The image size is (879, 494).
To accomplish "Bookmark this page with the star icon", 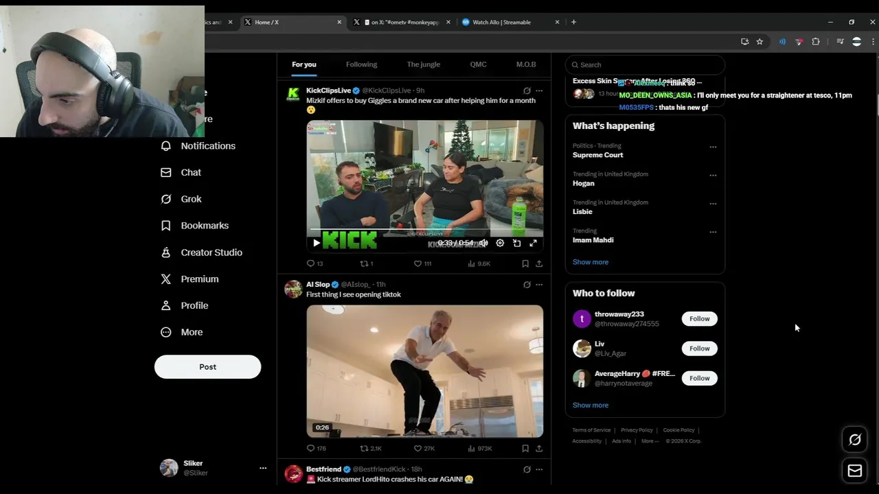I will tap(760, 42).
